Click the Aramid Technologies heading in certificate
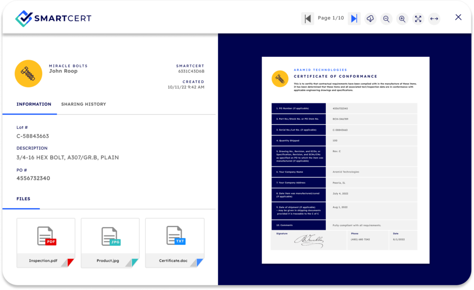Viewport: 474px width, 290px height. pyautogui.click(x=320, y=70)
